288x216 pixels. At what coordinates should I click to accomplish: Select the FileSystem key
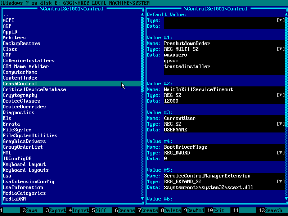(x=72, y=130)
